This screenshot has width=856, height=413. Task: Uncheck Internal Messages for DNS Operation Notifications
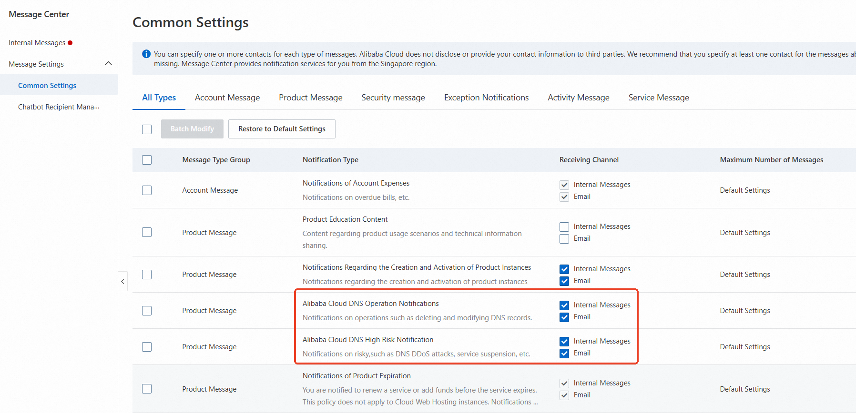click(x=564, y=305)
